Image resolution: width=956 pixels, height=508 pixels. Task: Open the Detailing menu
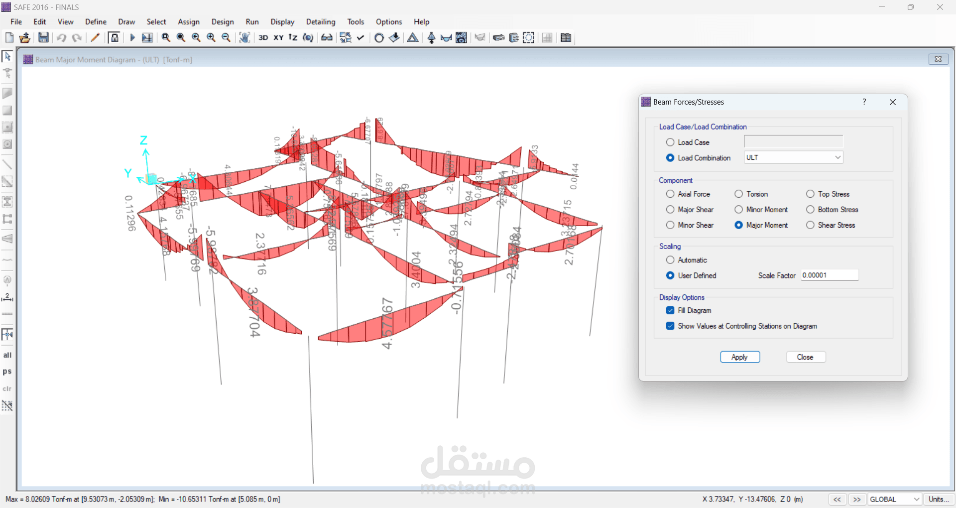pos(321,22)
